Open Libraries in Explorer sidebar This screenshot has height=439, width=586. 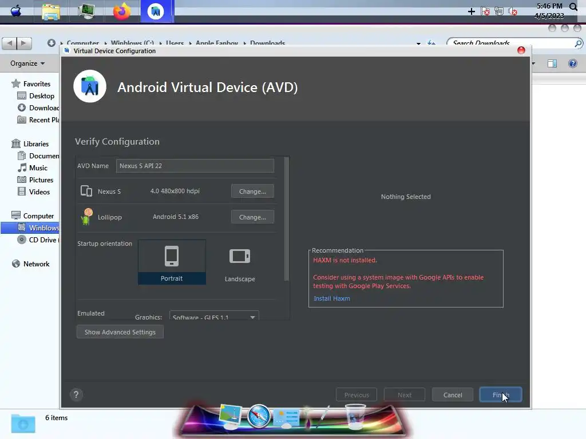pos(36,143)
